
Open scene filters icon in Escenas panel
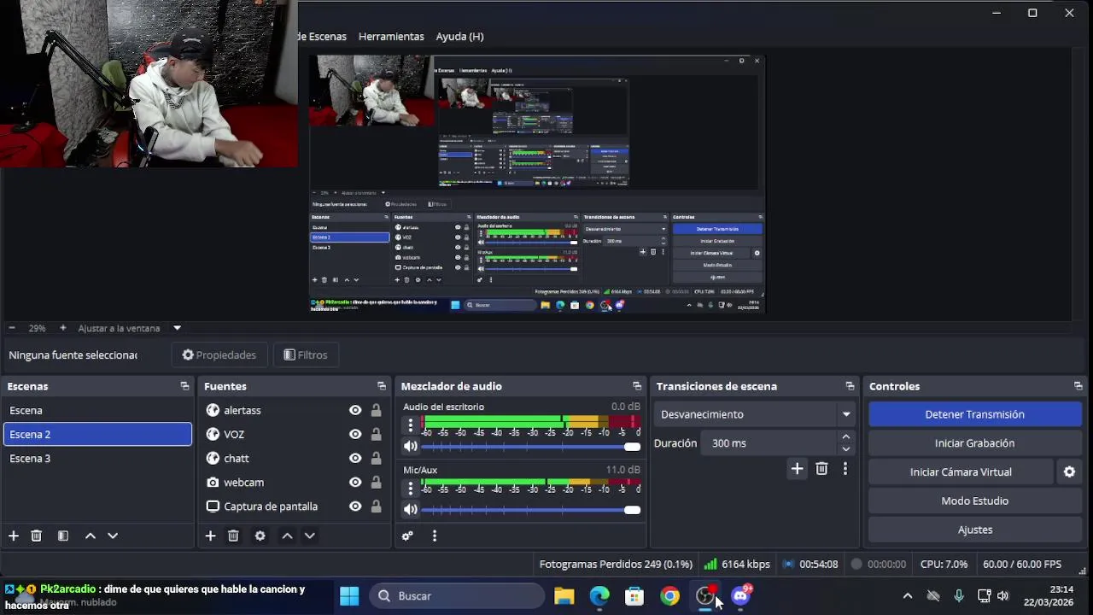point(62,536)
